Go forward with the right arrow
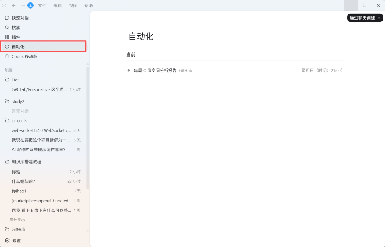Image resolution: width=385 pixels, height=247 pixels. click(23, 5)
